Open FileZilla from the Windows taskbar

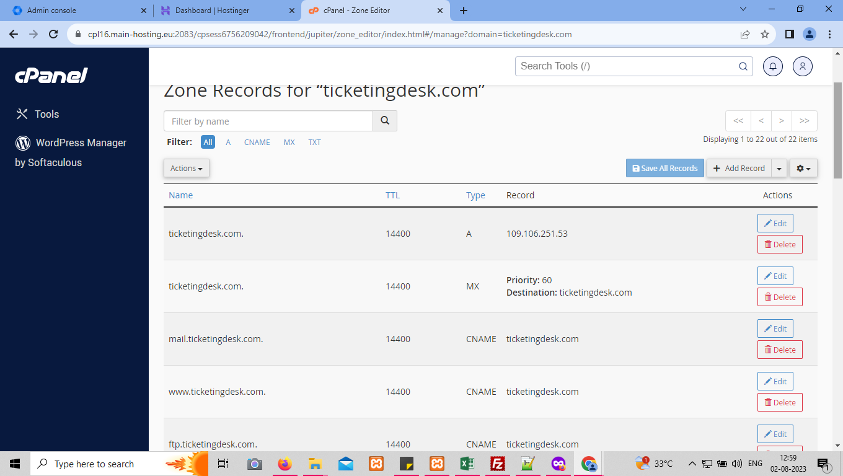click(x=497, y=464)
